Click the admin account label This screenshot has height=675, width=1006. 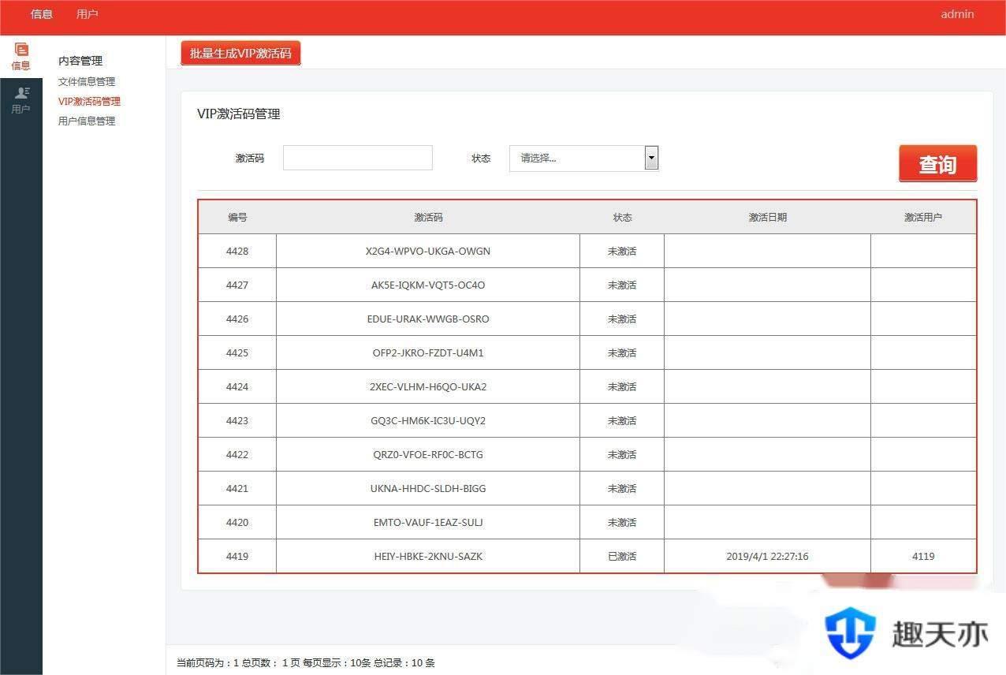[957, 14]
